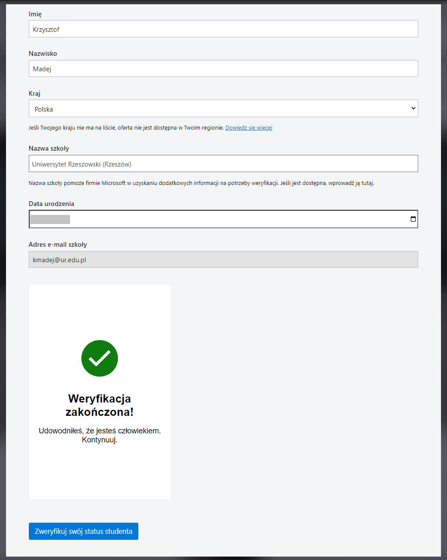Focus the Imię field containing Krzysztof
Image resolution: width=447 pixels, height=560 pixels.
coord(223,29)
